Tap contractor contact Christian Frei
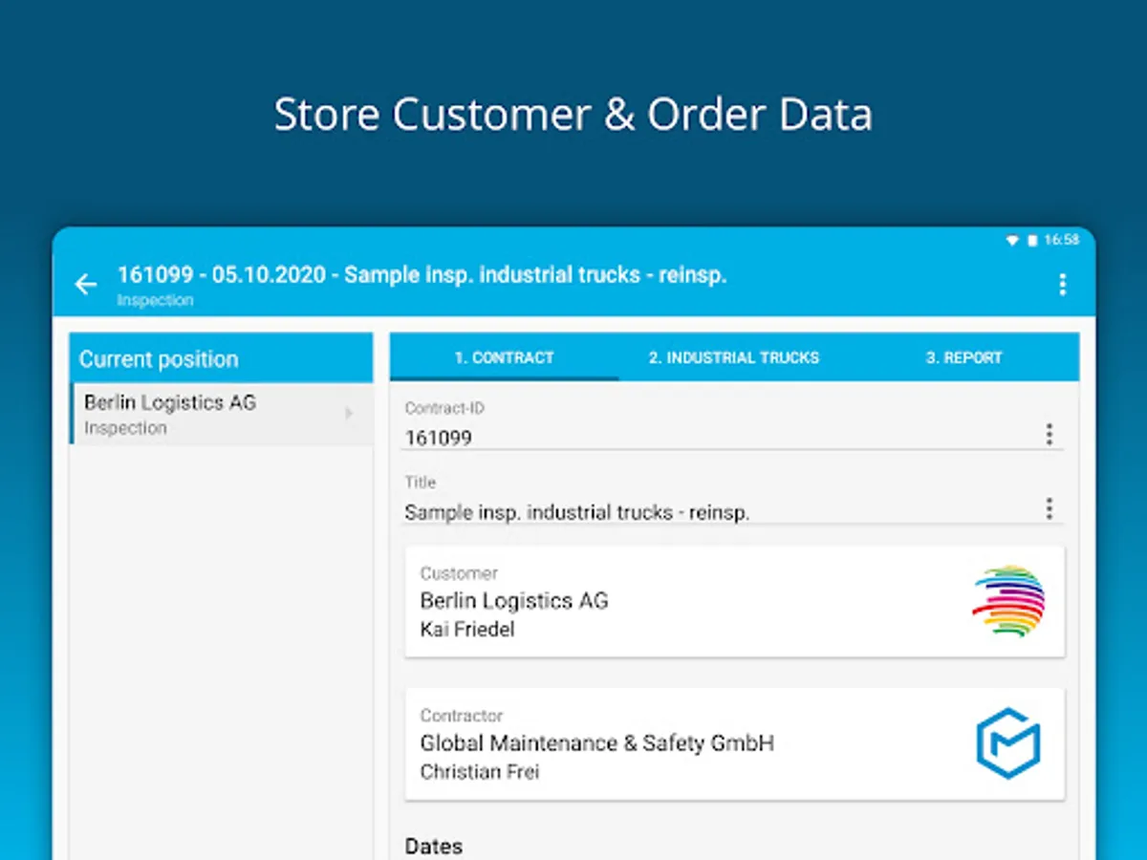 coord(480,771)
